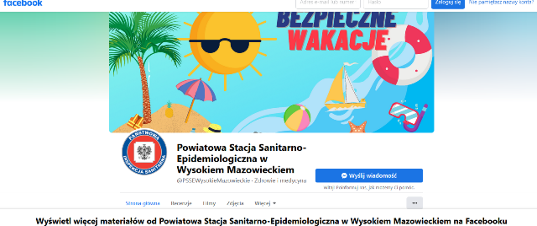Open the Recenzje tab

click(181, 203)
